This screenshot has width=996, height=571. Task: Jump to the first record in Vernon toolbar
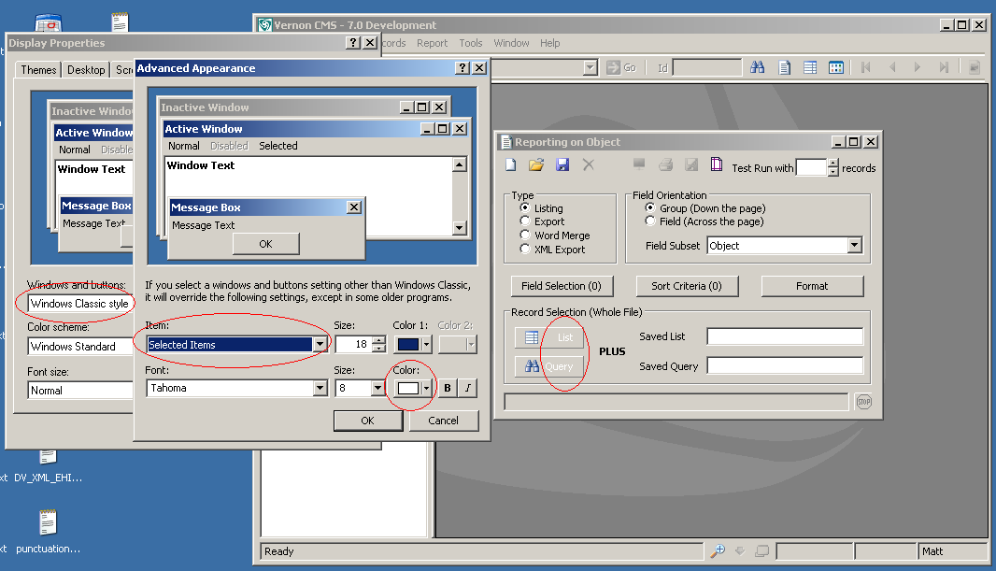coord(865,67)
